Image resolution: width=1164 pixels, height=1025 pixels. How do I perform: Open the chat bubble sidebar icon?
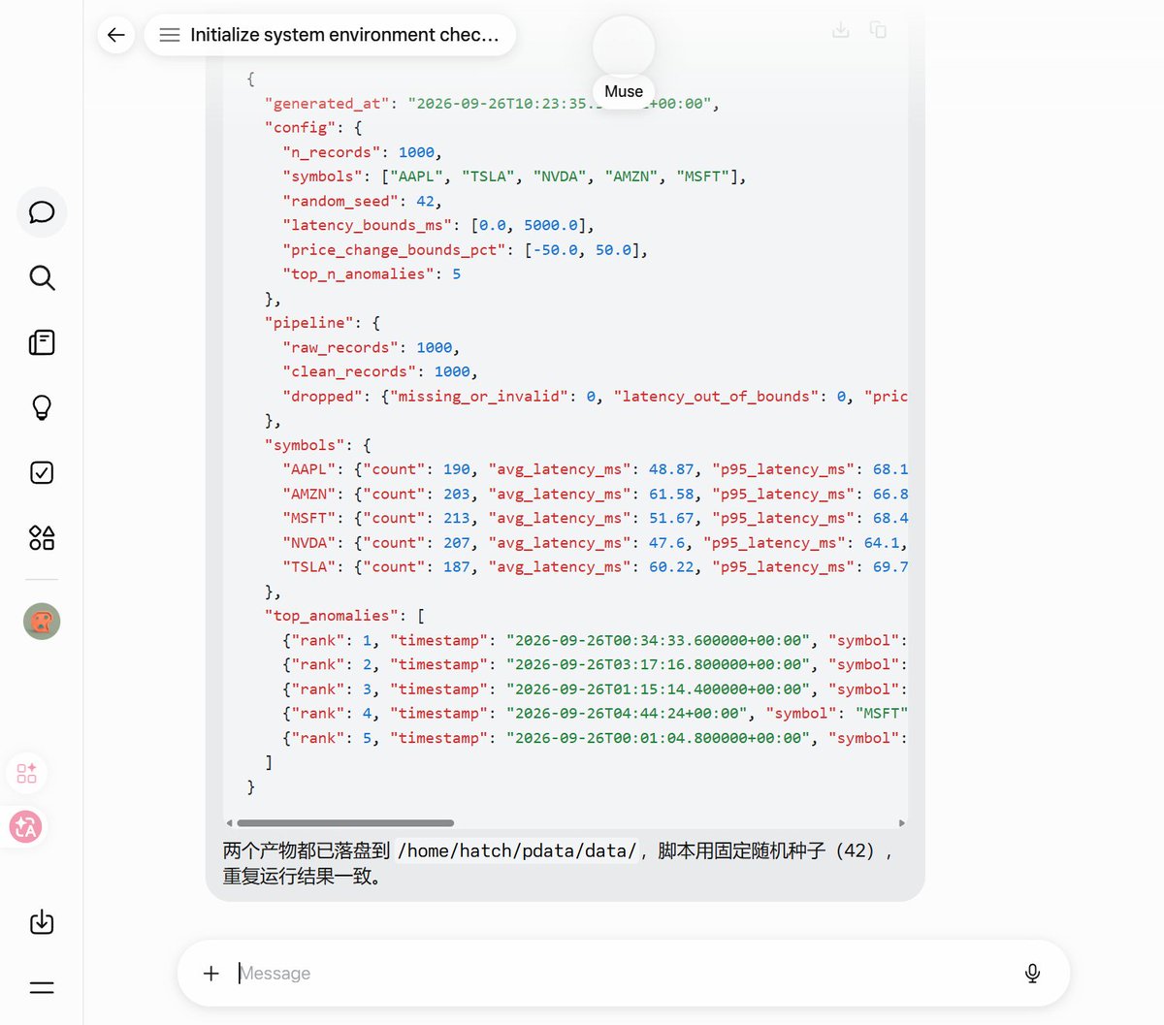coord(42,212)
